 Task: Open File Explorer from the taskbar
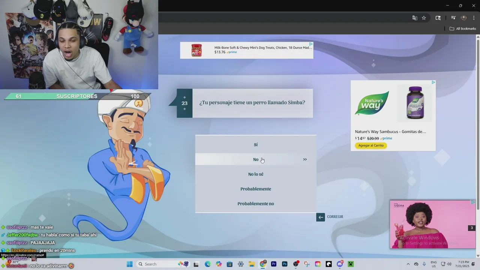(252, 264)
